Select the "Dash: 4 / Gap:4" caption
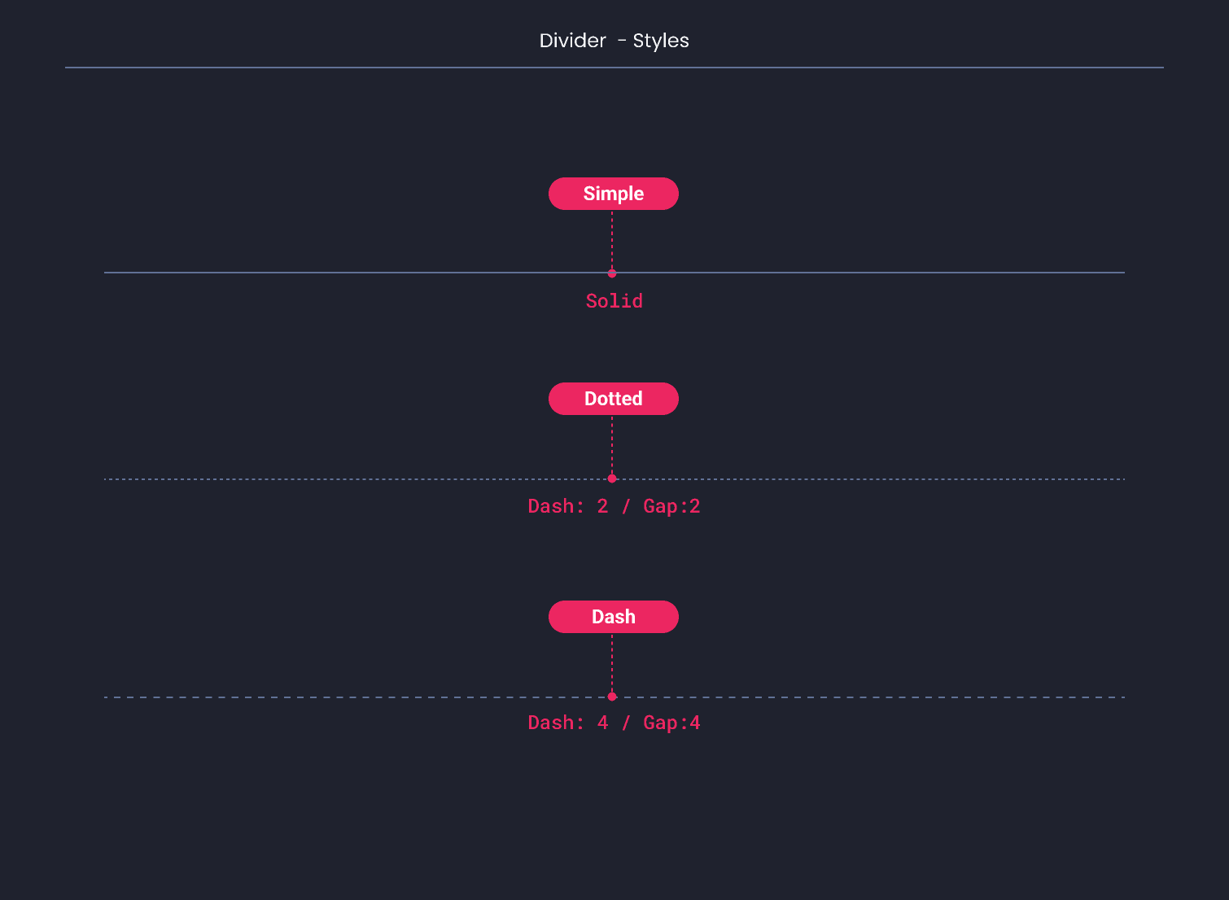Image resolution: width=1229 pixels, height=900 pixels. point(614,723)
